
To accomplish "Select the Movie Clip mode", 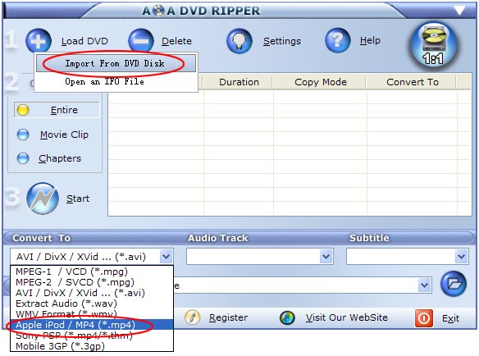I will click(52, 135).
